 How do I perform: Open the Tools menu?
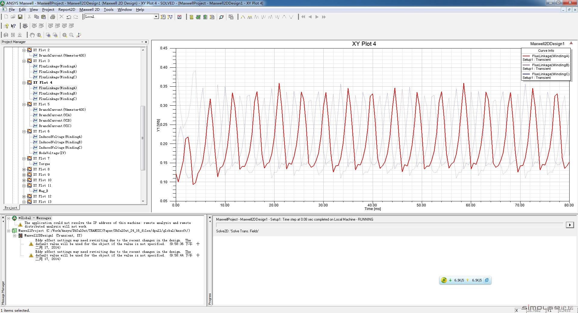[109, 10]
